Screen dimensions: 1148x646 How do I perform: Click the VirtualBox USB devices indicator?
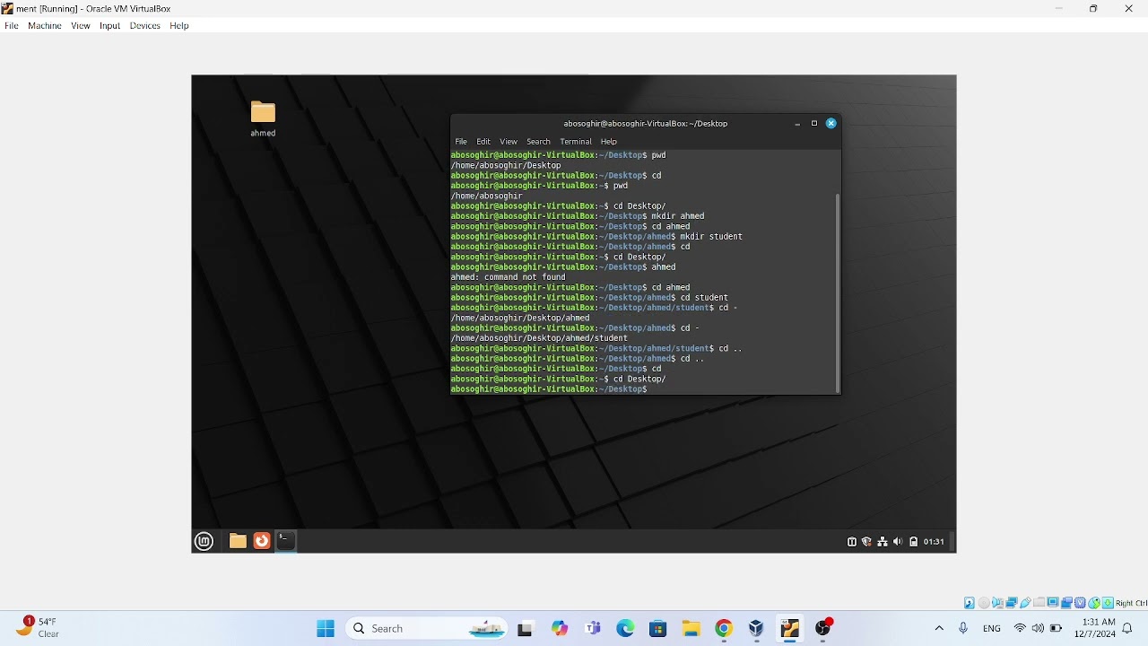1025,603
